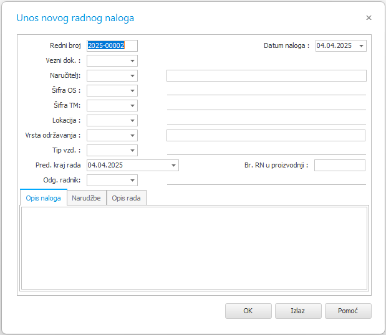Click the Izlaz button
Screen dimensions: 386x335
(x=298, y=311)
